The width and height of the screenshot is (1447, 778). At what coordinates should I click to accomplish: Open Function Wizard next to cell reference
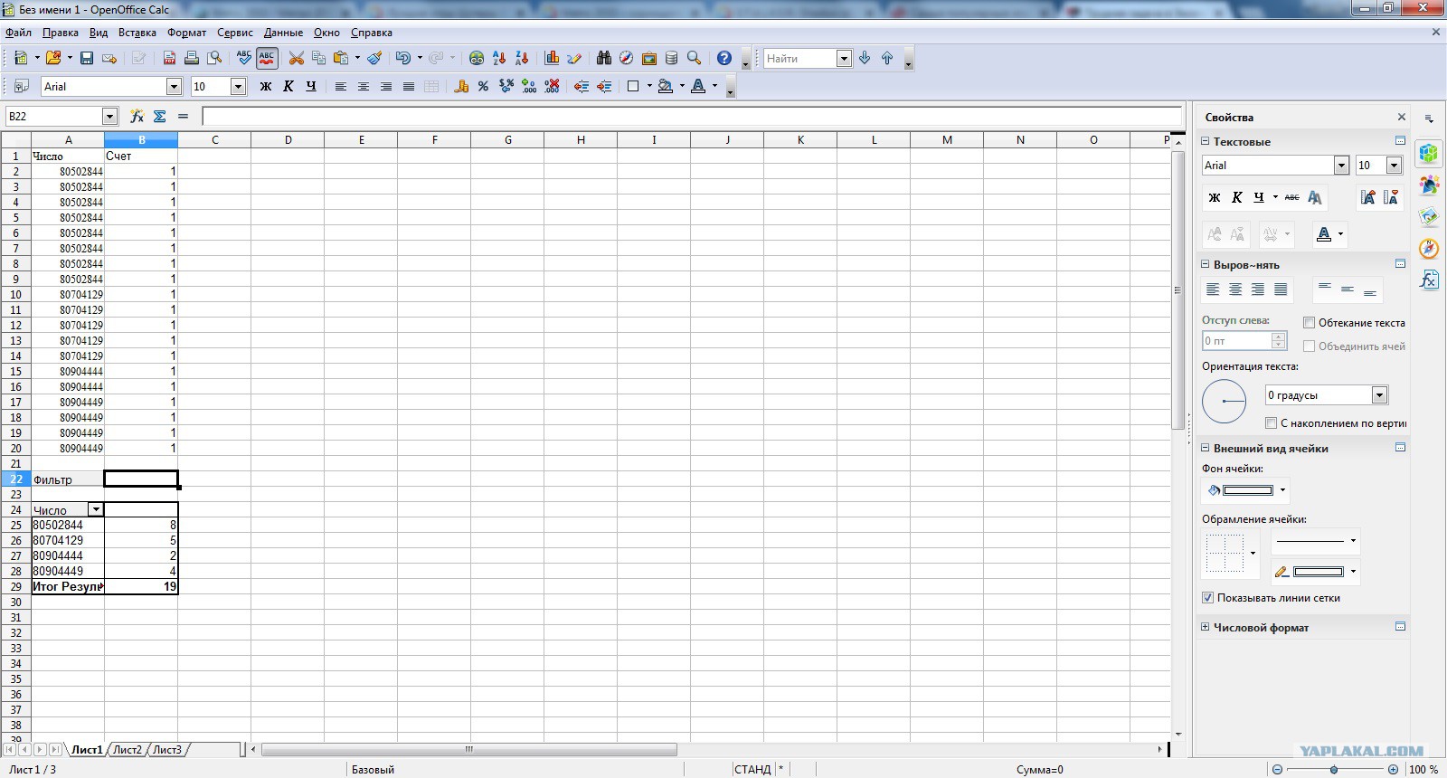[137, 116]
